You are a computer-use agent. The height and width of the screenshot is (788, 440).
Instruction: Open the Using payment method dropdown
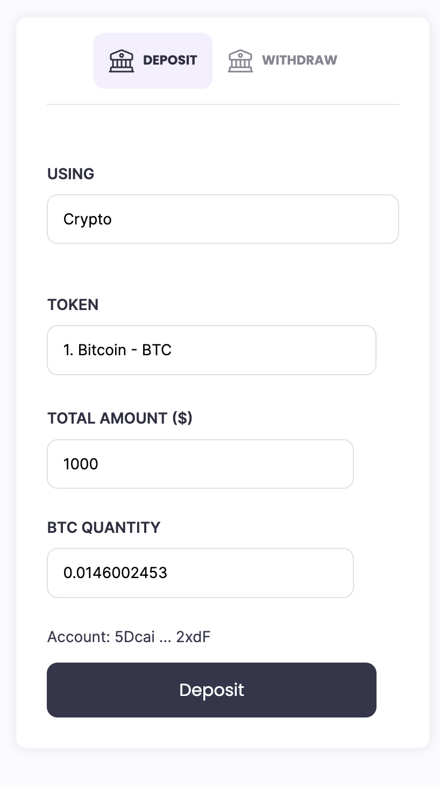click(x=223, y=219)
